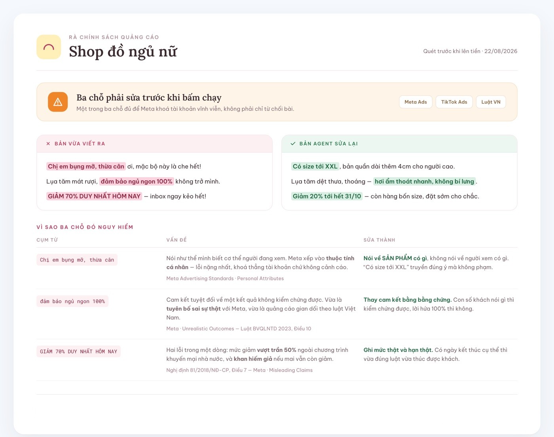Click the X icon beside Bản vừa viết ra
The height and width of the screenshot is (437, 554).
pos(48,144)
